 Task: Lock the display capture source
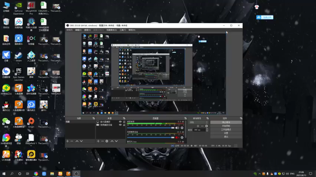(x=124, y=122)
